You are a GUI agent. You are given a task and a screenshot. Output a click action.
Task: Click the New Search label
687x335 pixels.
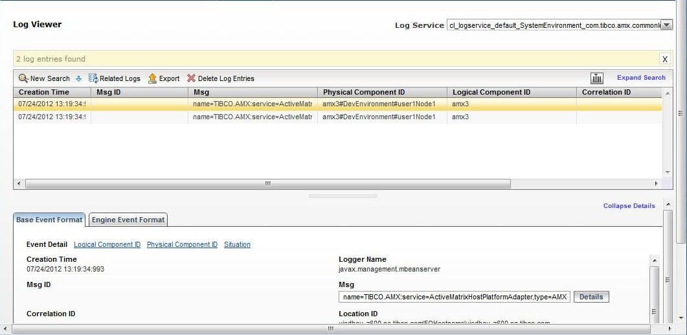50,78
